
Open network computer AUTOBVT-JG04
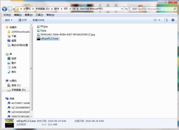click(x=18, y=103)
